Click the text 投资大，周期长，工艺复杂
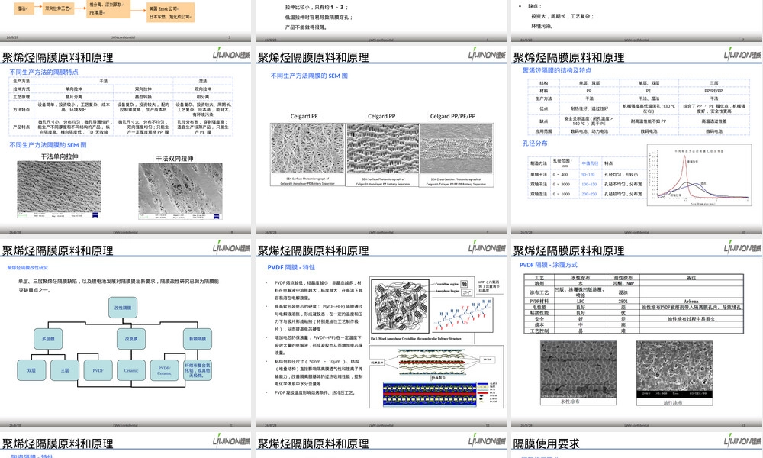This screenshot has height=458, width=763. pyautogui.click(x=562, y=16)
